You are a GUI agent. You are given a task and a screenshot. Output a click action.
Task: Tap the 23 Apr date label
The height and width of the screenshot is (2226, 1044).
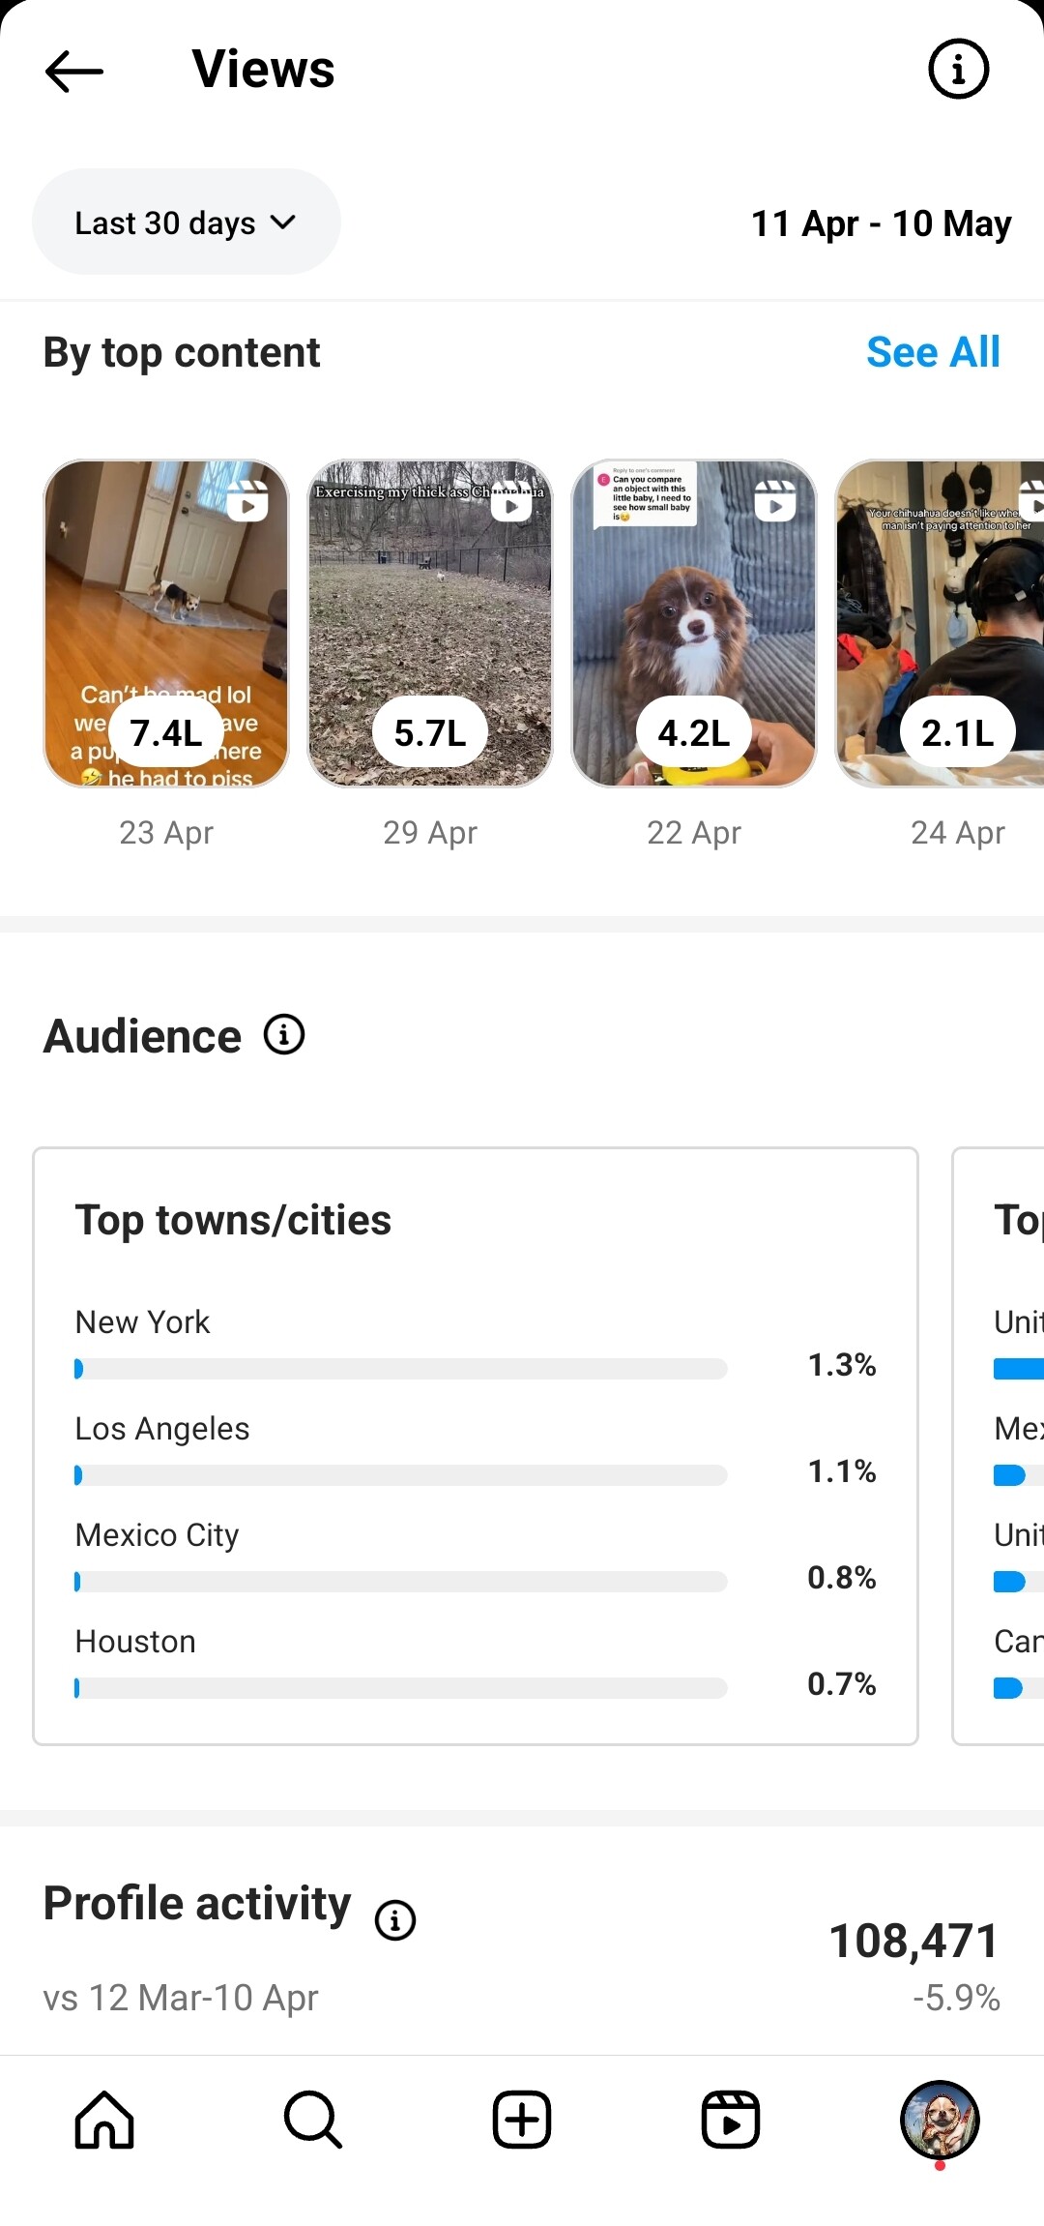pyautogui.click(x=166, y=833)
